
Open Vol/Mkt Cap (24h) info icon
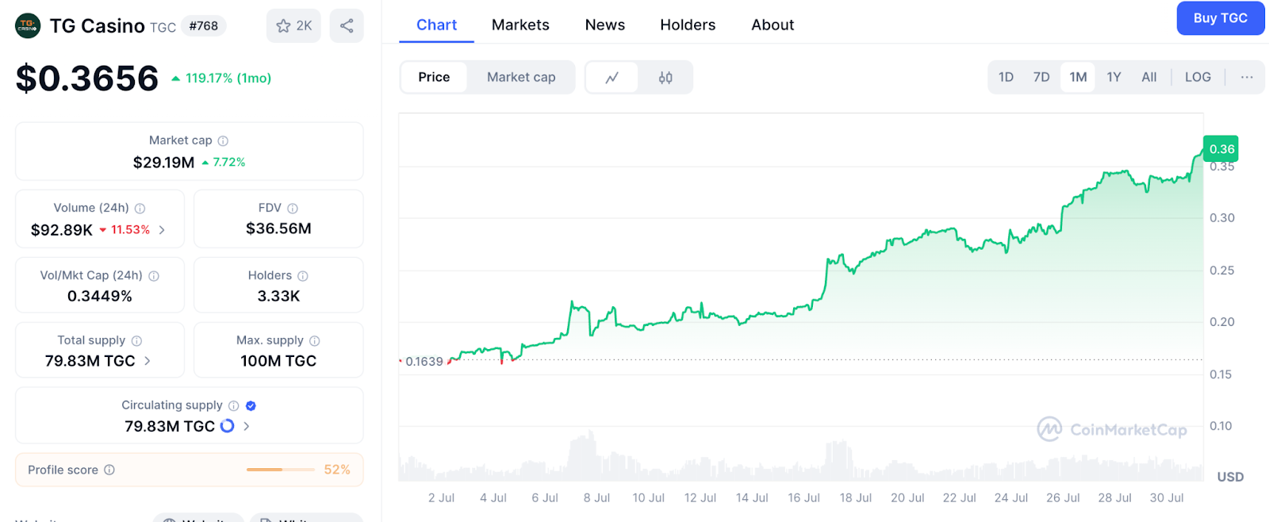(154, 276)
